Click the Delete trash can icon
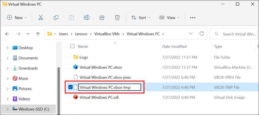 coord(117,17)
